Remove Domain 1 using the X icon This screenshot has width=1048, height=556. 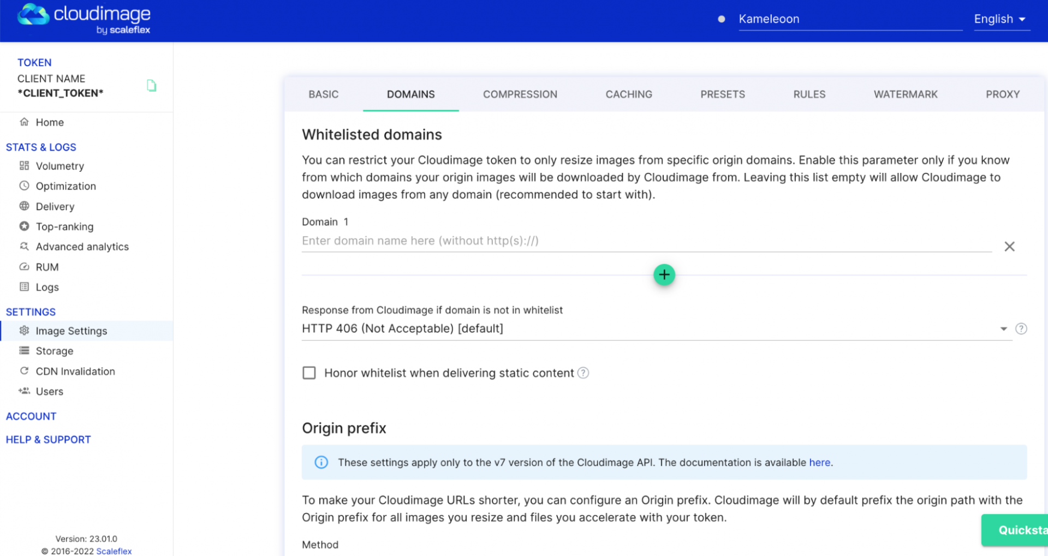(1009, 247)
